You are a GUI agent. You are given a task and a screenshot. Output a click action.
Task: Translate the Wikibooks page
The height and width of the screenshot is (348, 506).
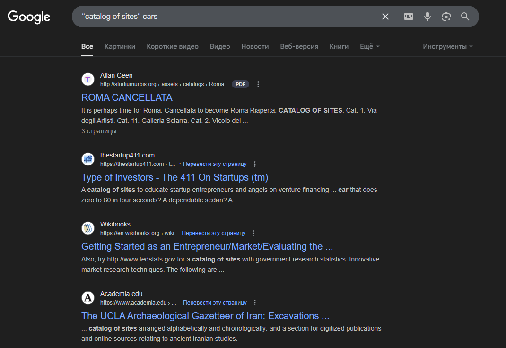213,233
